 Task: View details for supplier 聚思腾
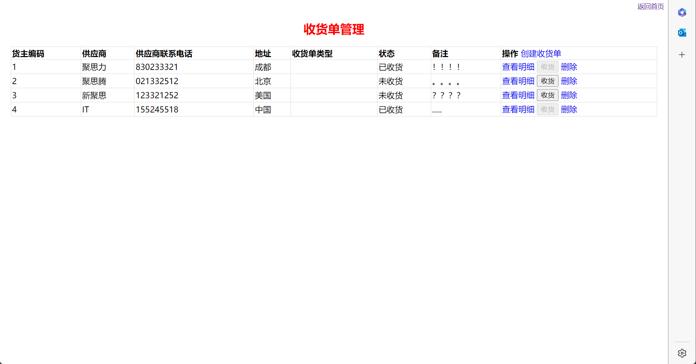pos(518,81)
